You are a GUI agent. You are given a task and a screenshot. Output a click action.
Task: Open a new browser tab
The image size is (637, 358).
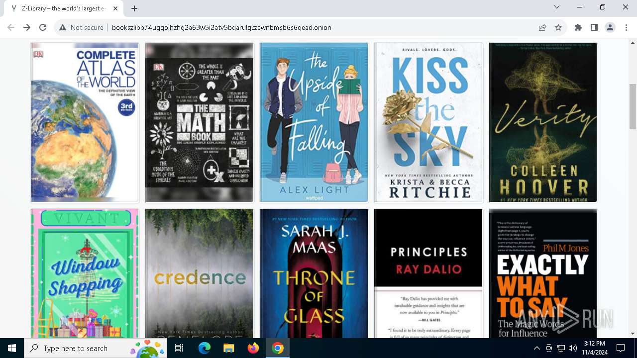point(134,8)
